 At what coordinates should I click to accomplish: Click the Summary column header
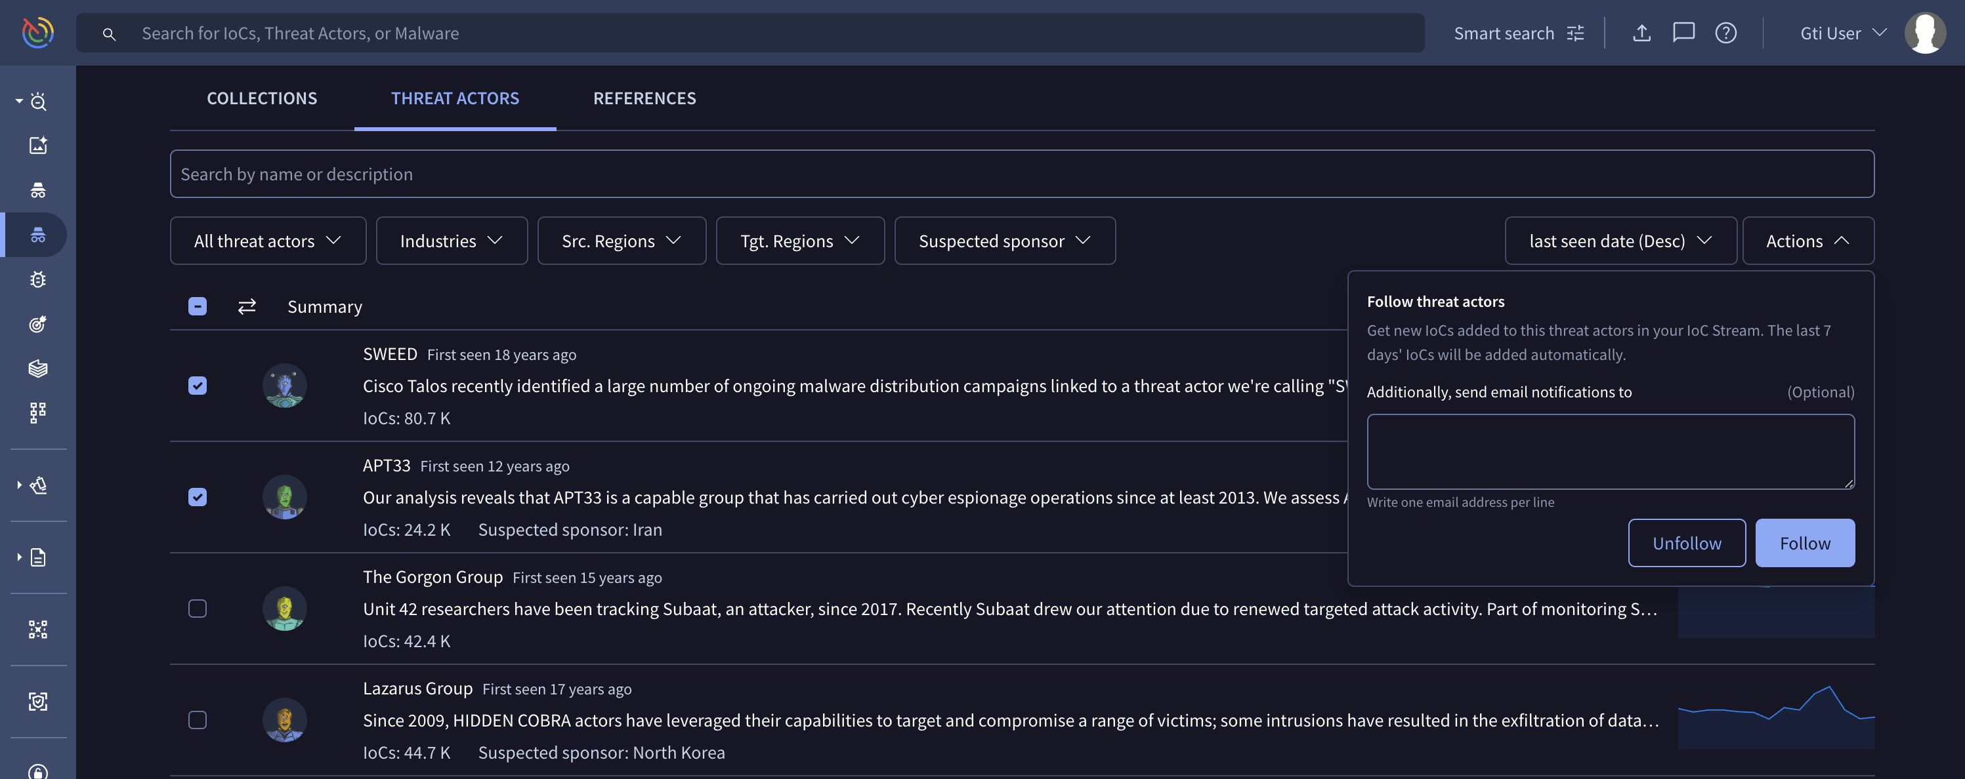(324, 306)
